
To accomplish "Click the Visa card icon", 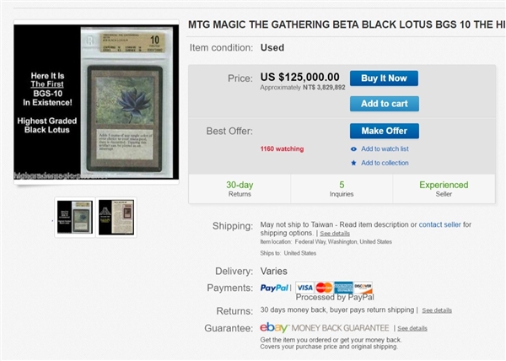I will [304, 288].
